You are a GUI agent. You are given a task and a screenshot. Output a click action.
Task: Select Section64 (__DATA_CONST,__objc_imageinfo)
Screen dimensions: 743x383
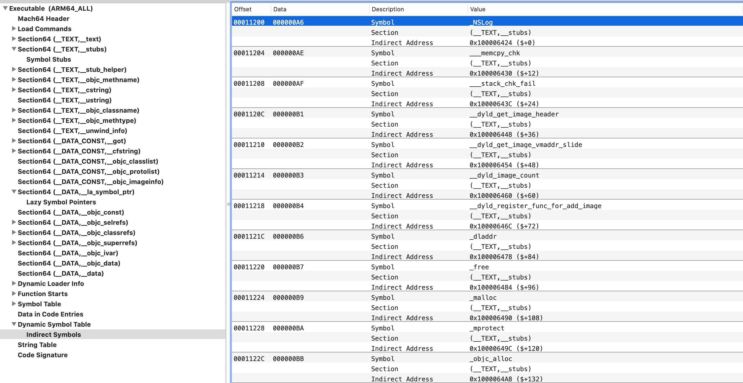click(91, 182)
